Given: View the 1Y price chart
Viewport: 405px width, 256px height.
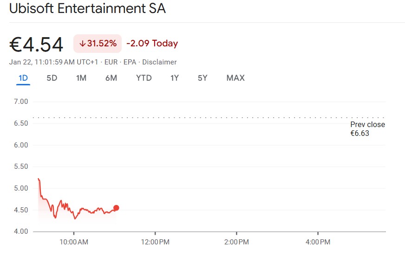Looking at the screenshot, I should (175, 78).
